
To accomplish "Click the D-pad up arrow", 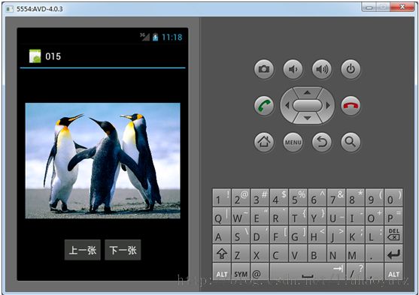I will tap(308, 92).
